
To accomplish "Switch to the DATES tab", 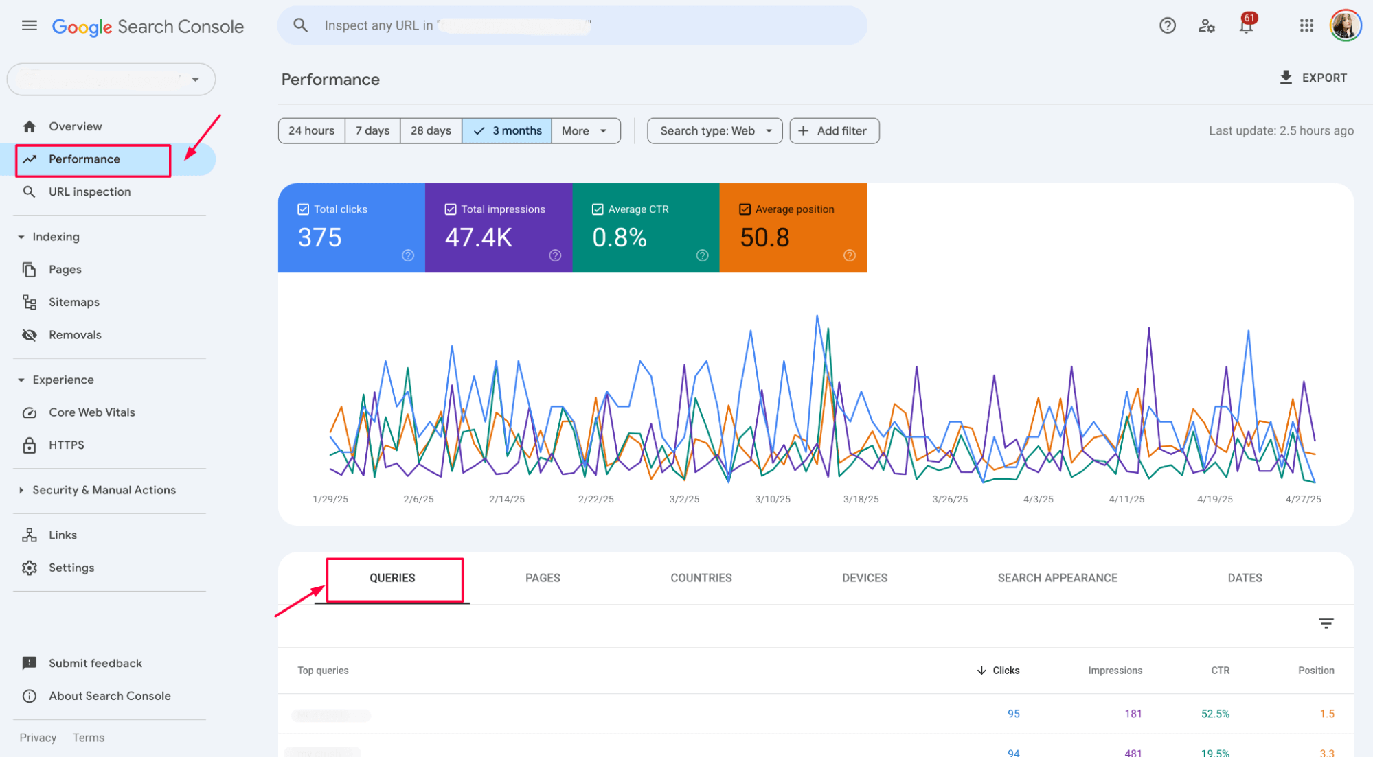I will [1245, 578].
